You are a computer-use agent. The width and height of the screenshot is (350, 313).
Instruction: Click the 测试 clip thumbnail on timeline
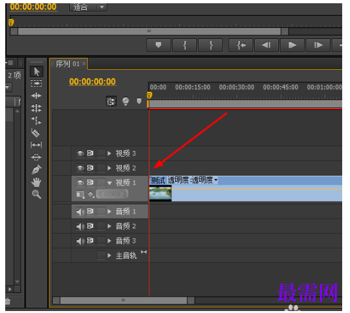click(160, 193)
